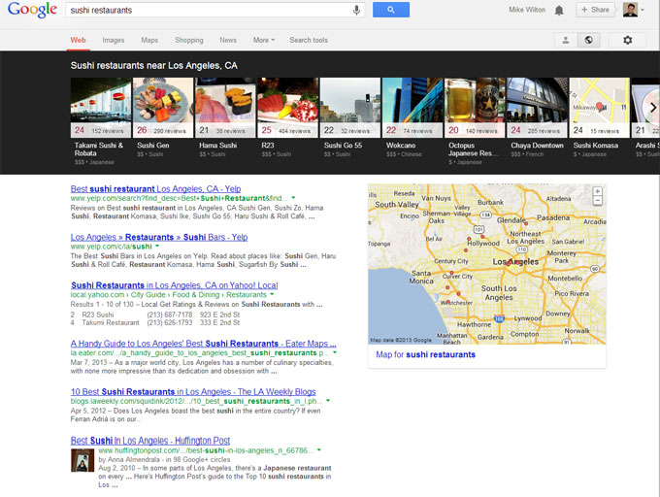Open the More search menu dropdown
The height and width of the screenshot is (497, 660).
pyautogui.click(x=263, y=40)
